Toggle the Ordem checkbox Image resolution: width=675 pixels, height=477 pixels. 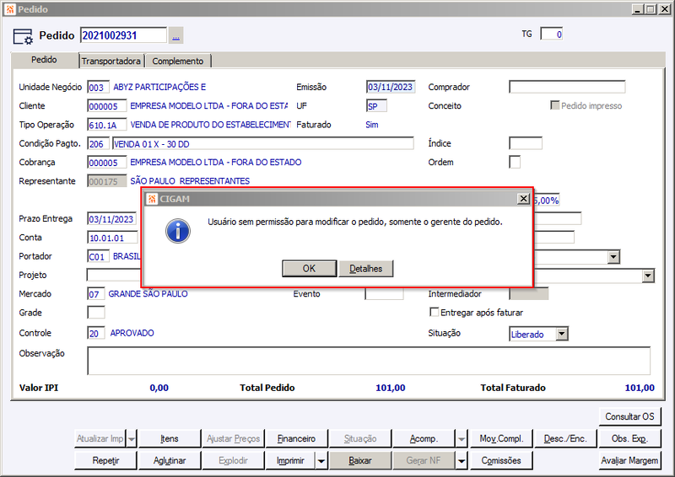coord(515,162)
